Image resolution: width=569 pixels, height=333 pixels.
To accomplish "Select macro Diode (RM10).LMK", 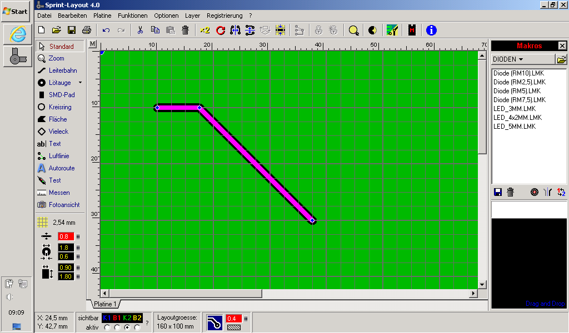I will pos(518,73).
